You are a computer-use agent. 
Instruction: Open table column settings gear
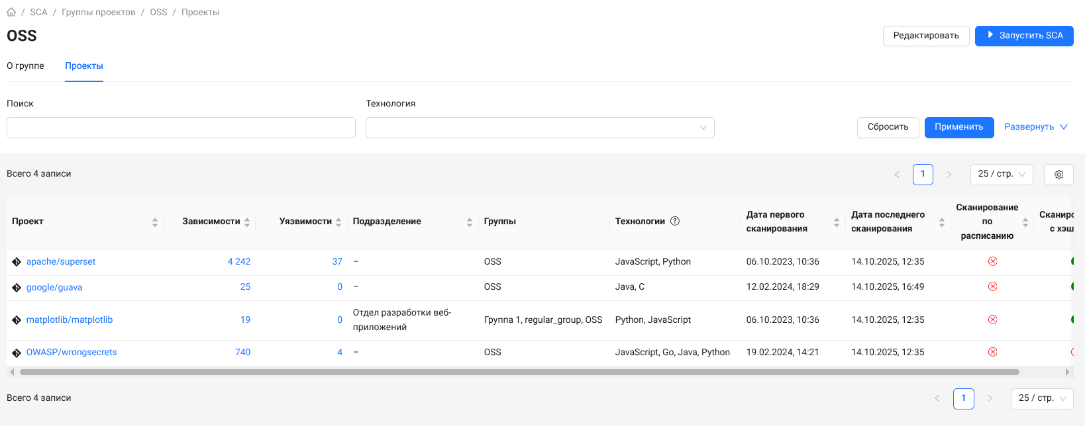coord(1059,175)
